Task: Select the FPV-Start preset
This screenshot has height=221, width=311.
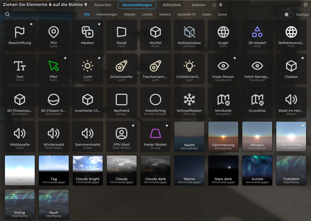Action: pos(122,137)
